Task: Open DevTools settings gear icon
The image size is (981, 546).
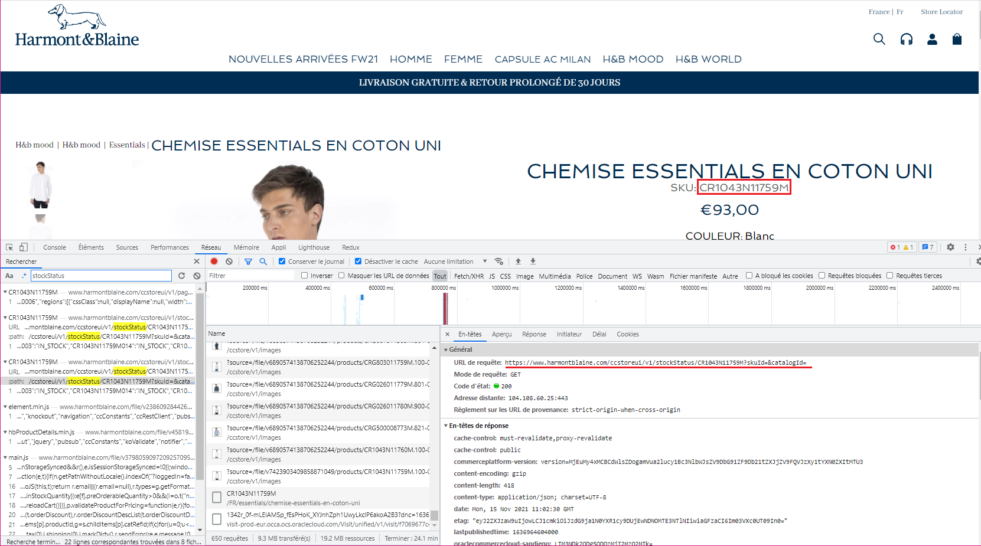Action: [x=950, y=247]
